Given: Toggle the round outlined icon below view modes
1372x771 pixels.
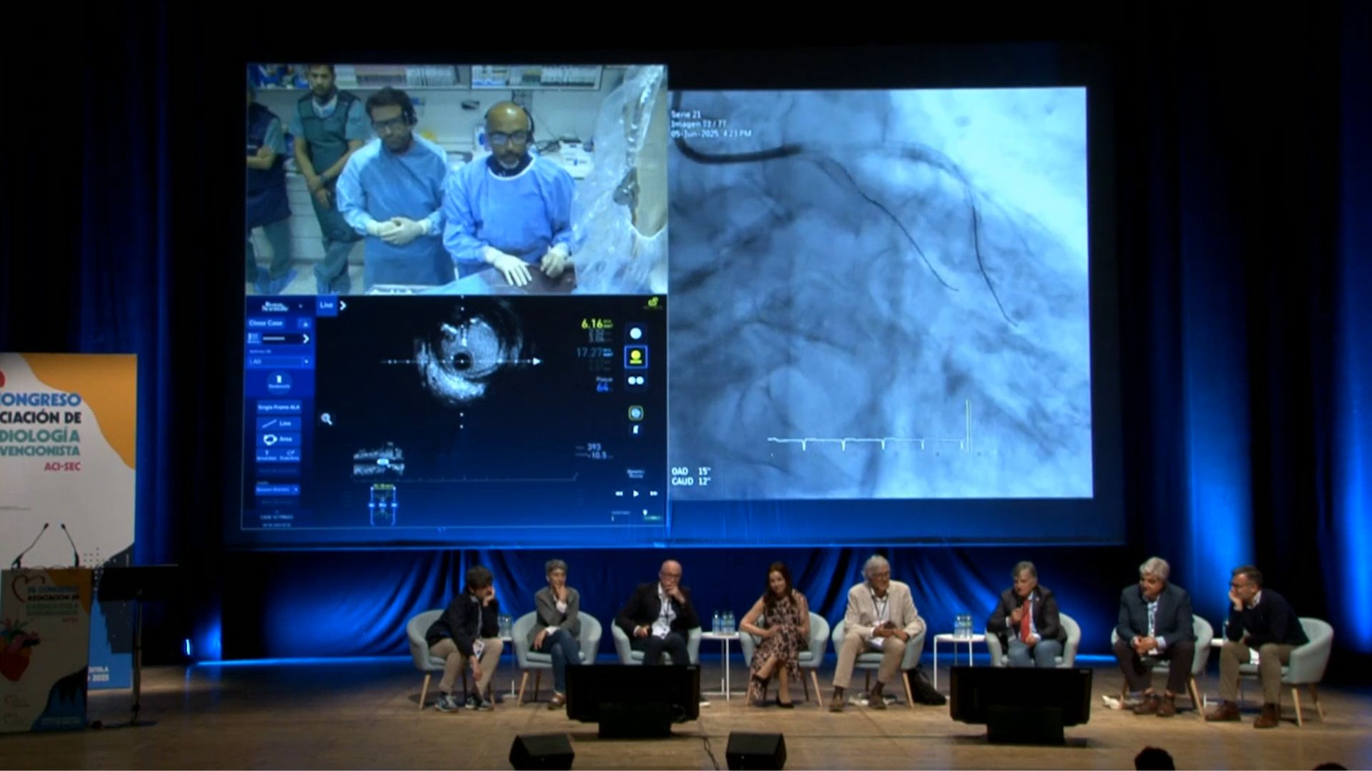Looking at the screenshot, I should pyautogui.click(x=635, y=413).
